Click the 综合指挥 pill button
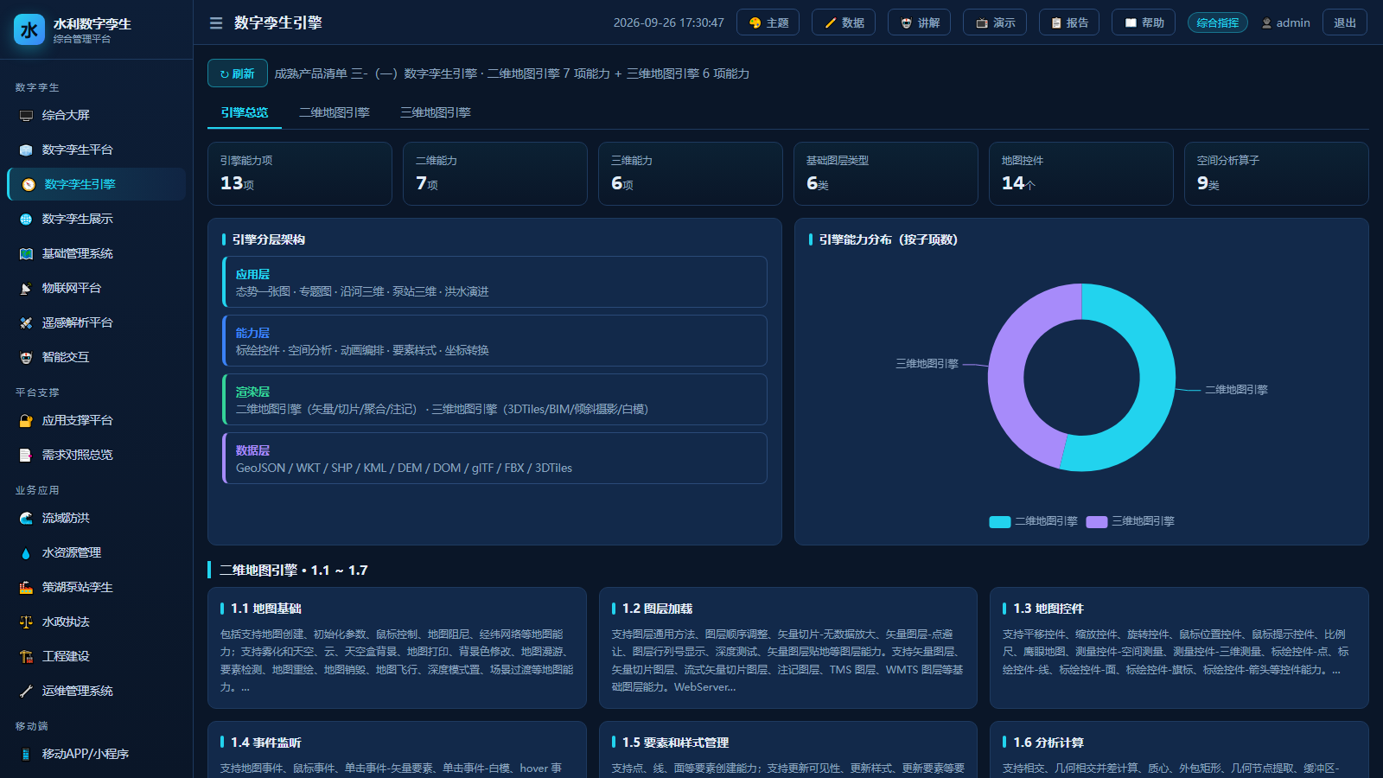 pos(1218,22)
